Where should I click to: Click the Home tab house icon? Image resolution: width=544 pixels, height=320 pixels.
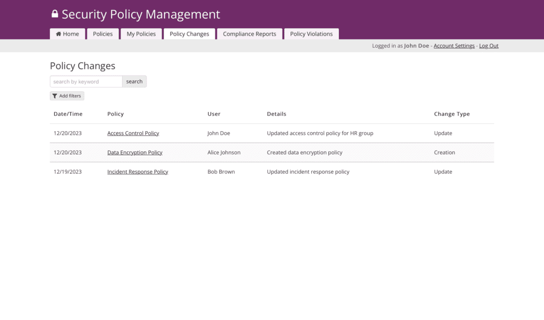[58, 34]
